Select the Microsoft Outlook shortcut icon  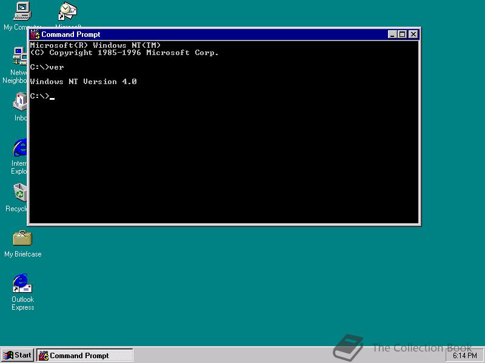click(68, 11)
